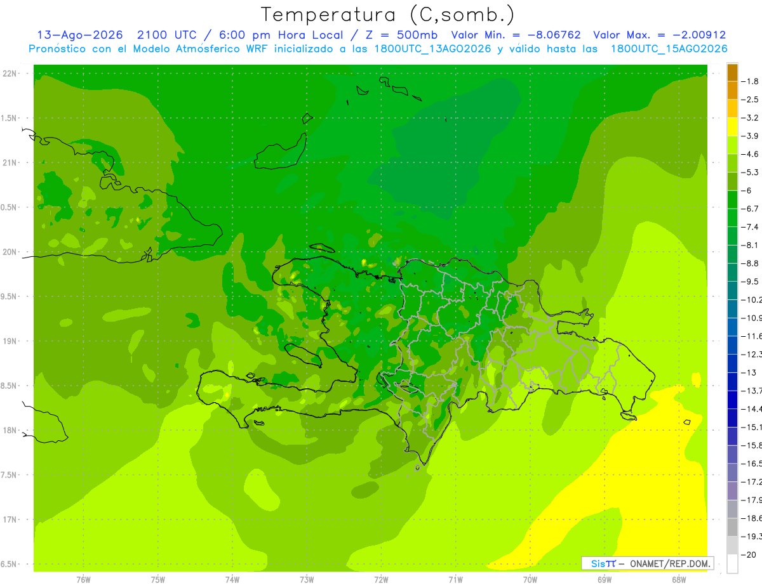This screenshot has width=762, height=588.
Task: Click the gray color bar segment between -18.6 and -19.3
Action: (x=732, y=527)
